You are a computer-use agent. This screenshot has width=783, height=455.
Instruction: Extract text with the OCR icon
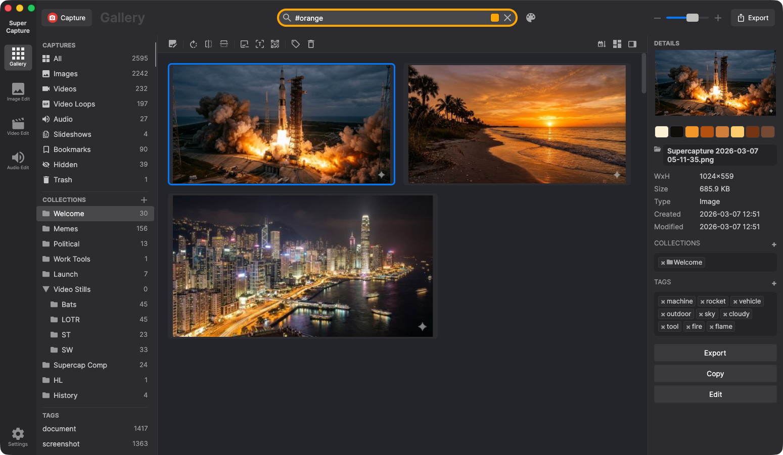(x=259, y=44)
